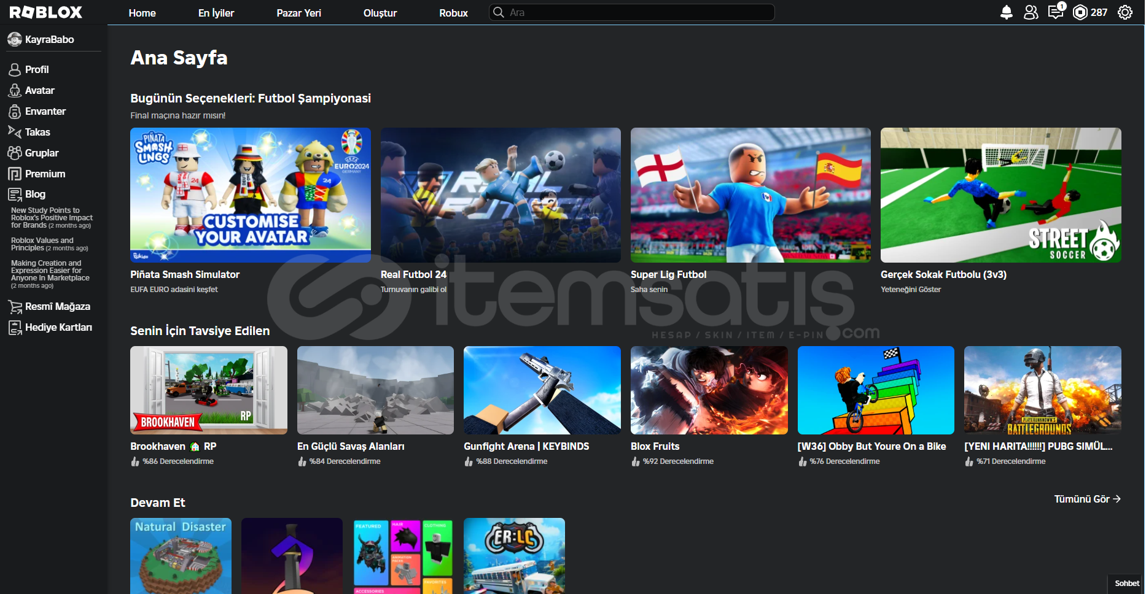
Task: Open the messages icon with badge
Action: 1056,12
